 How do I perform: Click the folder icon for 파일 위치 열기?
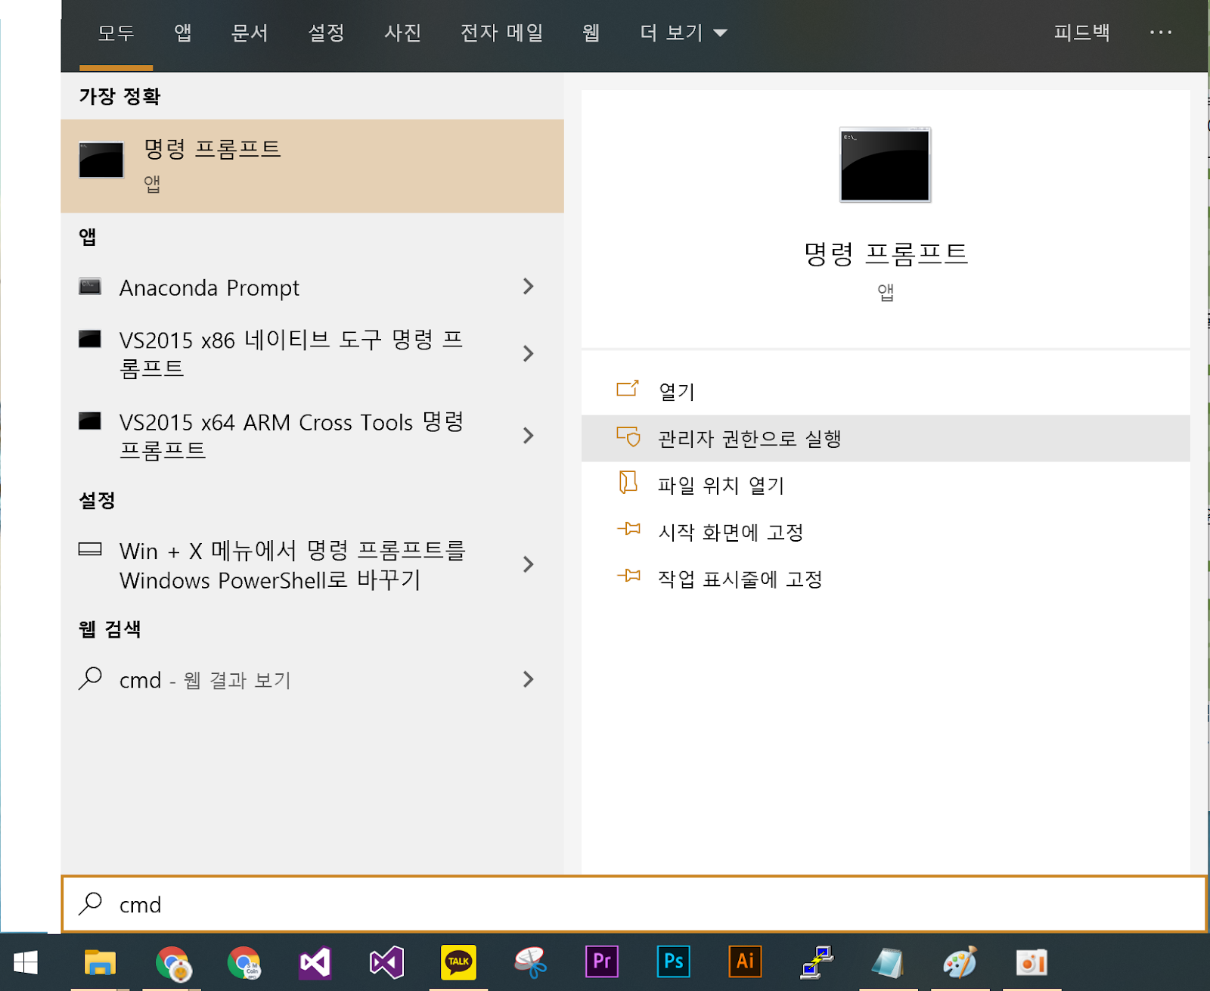click(628, 483)
